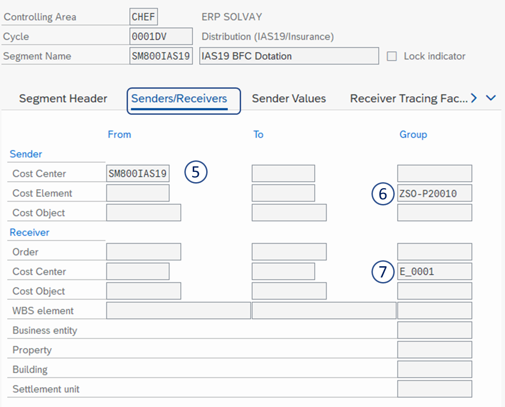
Task: Click the Sender Cost Element Group field
Action: pyautogui.click(x=434, y=193)
